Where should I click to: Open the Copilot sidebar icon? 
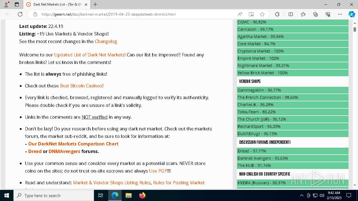tap(352, 14)
